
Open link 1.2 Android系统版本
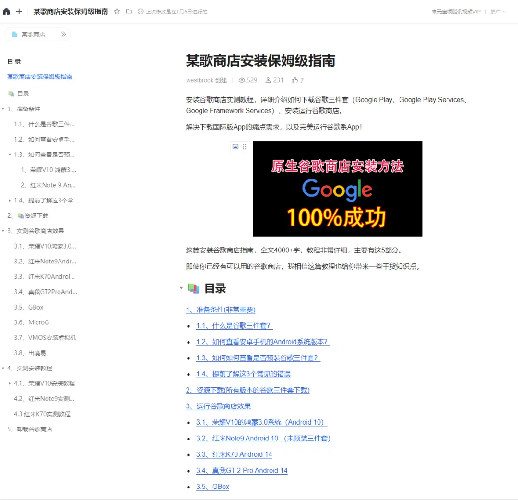pos(263,342)
